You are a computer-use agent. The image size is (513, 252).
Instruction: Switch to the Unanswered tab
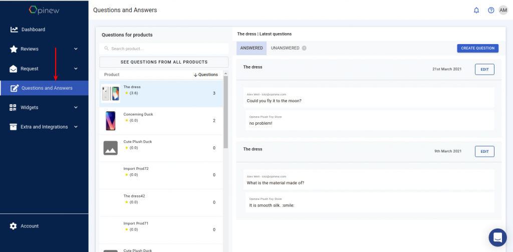coord(285,48)
